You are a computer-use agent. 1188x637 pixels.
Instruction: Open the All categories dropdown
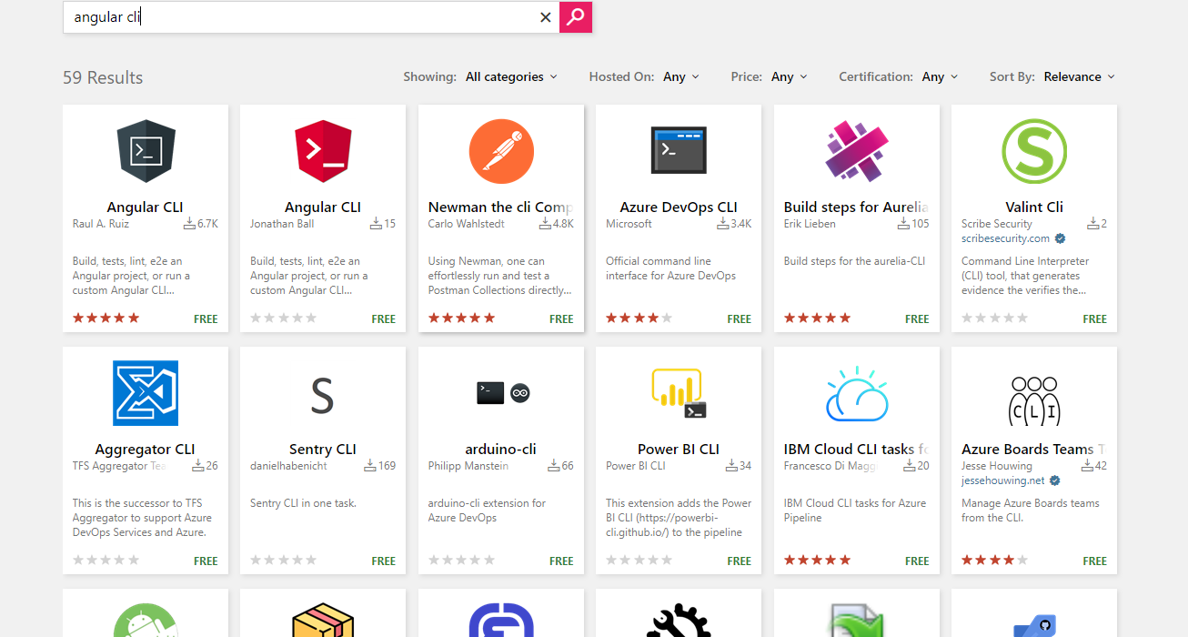pyautogui.click(x=511, y=77)
